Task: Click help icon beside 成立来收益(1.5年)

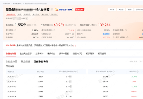Action: [x=95, y=25]
